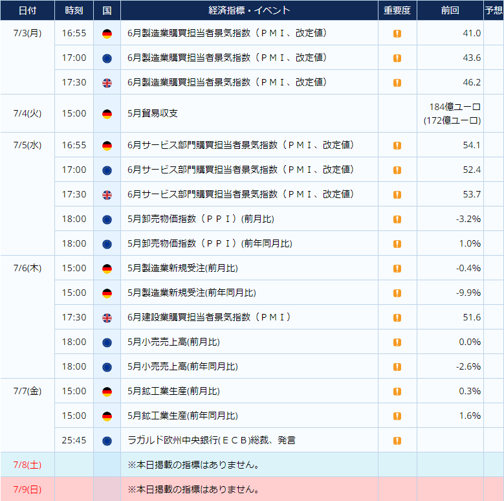Click the UK flag in the 53.7 row
Screen dimensions: 504x501
[107, 195]
